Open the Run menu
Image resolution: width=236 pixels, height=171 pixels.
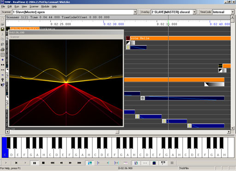17,6
